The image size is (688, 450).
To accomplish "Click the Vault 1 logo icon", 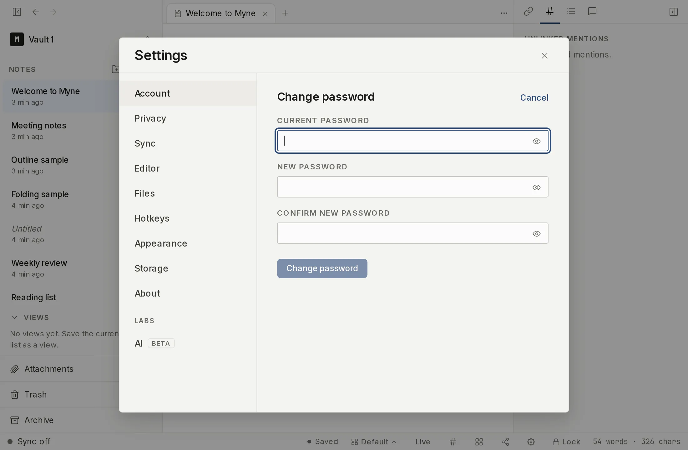I will click(x=17, y=39).
